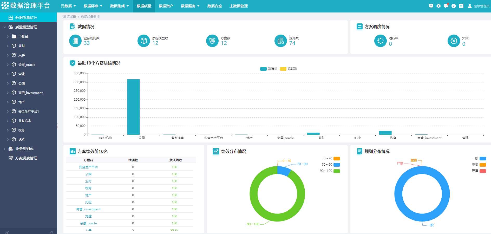
Task: Collapse the sidebar with double-arrow icon
Action: coord(7,232)
